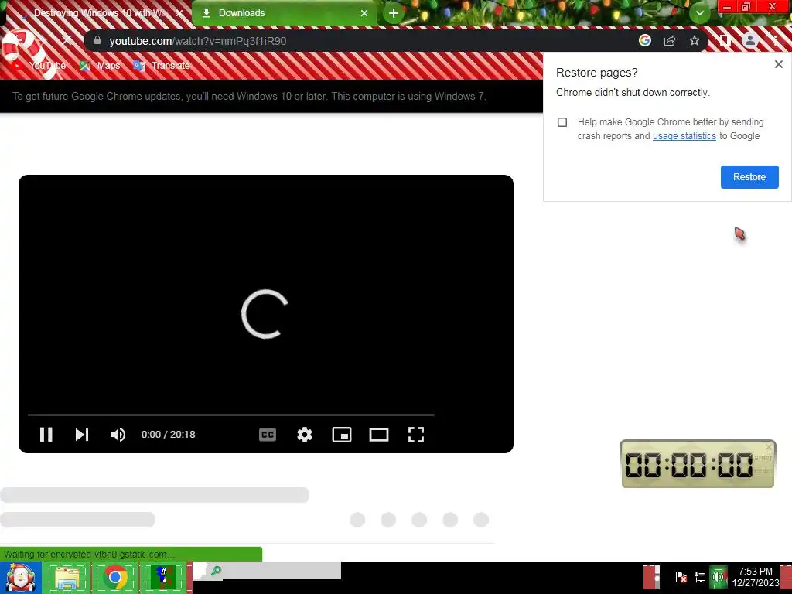Open the Windows Start button
Viewport: 792px width, 594px height.
[x=20, y=578]
